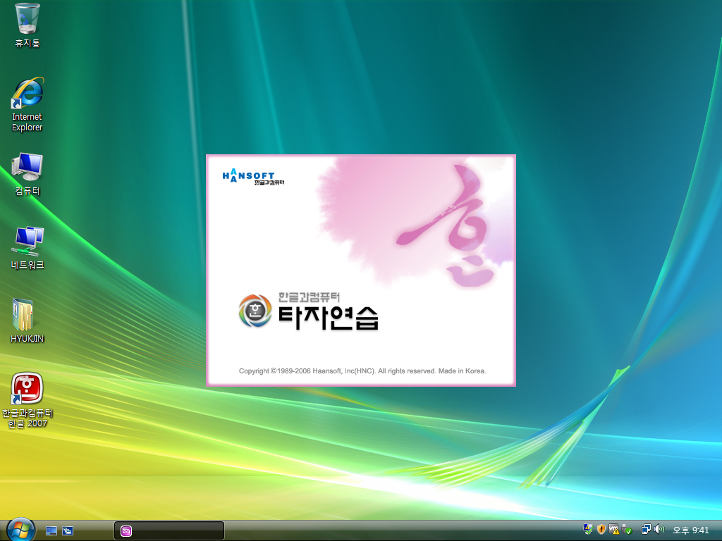This screenshot has height=541, width=722.
Task: Click the 오후 9:41 taskbar clock
Action: [x=691, y=530]
